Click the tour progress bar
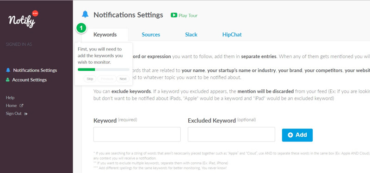This screenshot has width=370, height=173. tap(103, 69)
